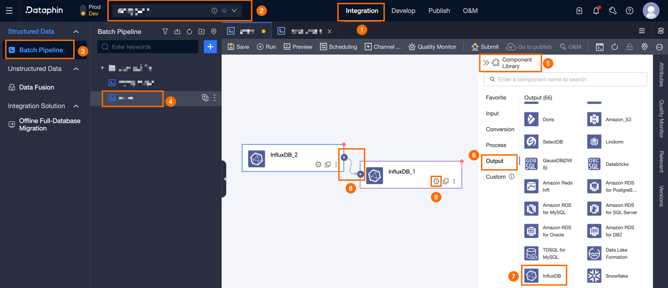Toggle the Prod/Dev environment switch

pos(83,10)
